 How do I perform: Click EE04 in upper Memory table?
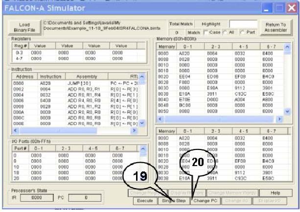click(185, 77)
